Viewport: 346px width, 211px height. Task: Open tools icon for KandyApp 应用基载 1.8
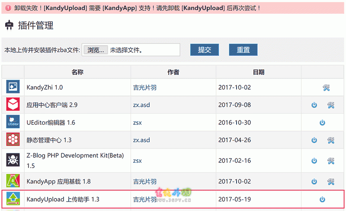point(331,182)
